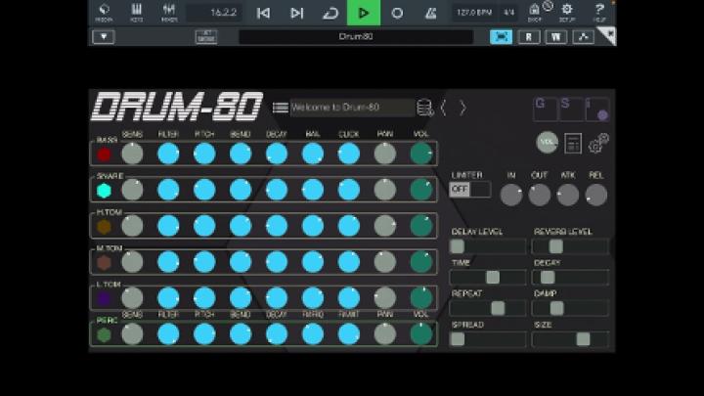Screen dimensions: 704x396
Task: Toggle the metronome click
Action: click(x=430, y=13)
